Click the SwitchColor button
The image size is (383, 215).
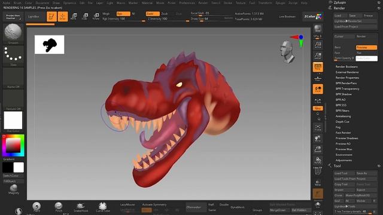(13, 176)
